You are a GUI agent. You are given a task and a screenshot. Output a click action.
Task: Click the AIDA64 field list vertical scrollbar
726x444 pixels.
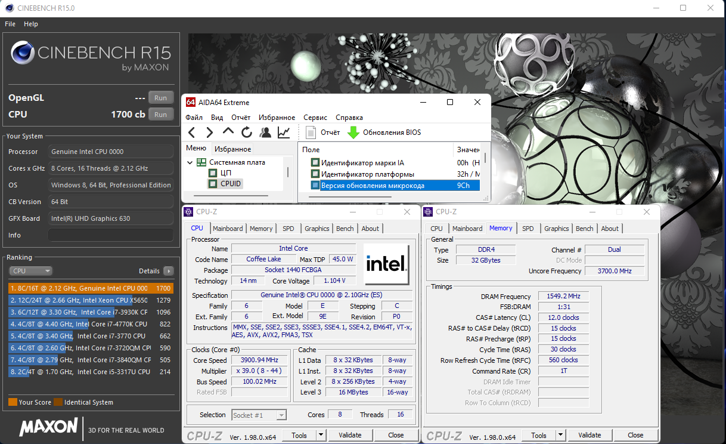[485, 159]
